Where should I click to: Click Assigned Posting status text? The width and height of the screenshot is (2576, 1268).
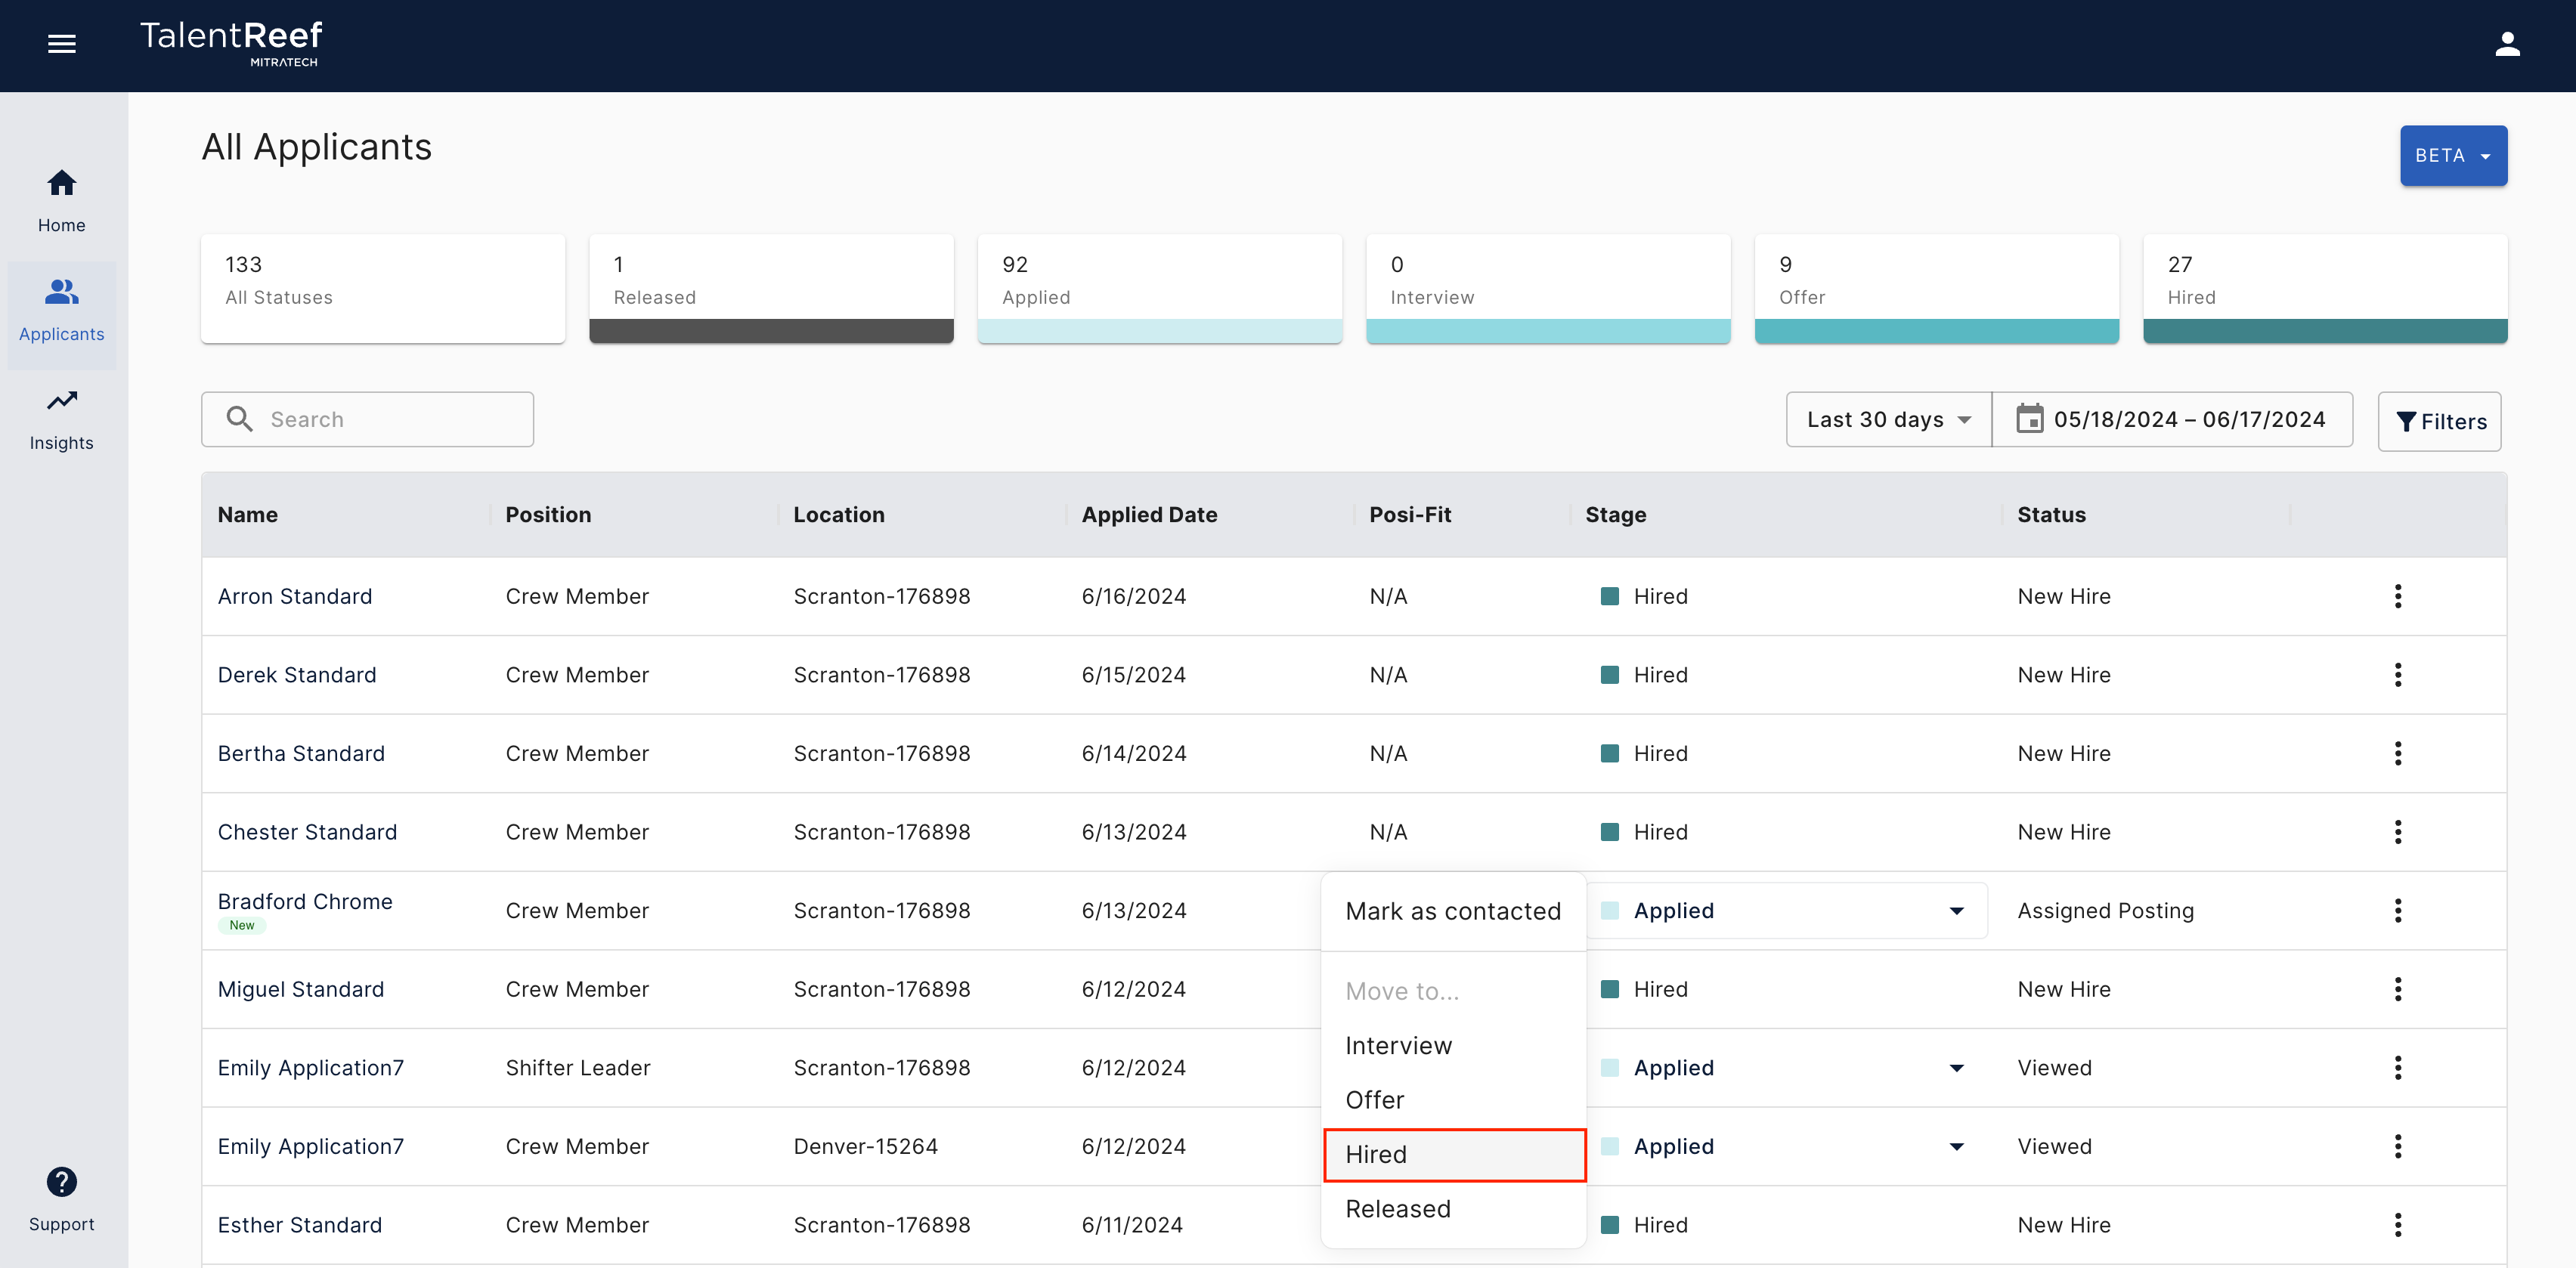2105,910
